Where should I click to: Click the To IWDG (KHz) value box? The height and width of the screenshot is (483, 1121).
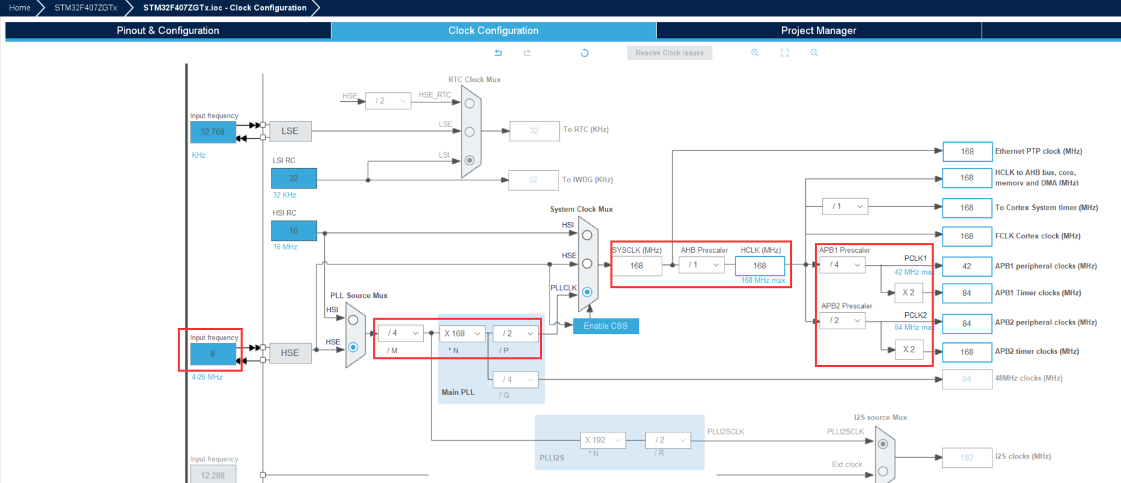[533, 180]
